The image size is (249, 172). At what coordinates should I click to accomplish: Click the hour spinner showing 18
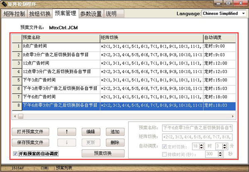(198, 146)
